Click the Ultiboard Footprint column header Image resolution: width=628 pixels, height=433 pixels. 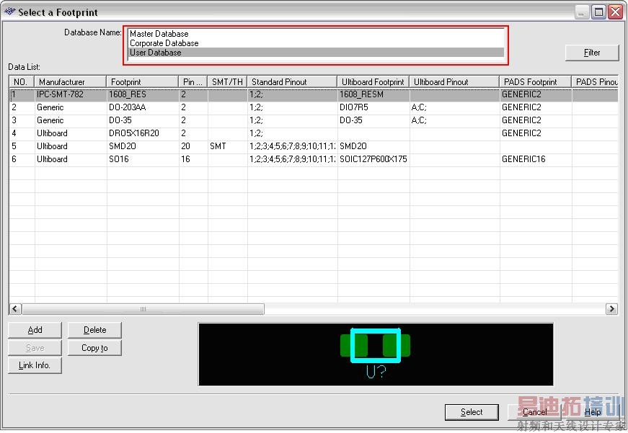click(x=373, y=81)
